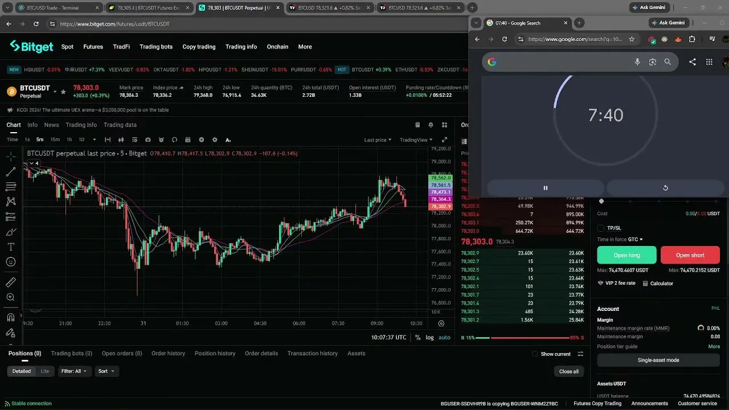Toggle auto scale on chart
The width and height of the screenshot is (729, 410).
[444, 338]
